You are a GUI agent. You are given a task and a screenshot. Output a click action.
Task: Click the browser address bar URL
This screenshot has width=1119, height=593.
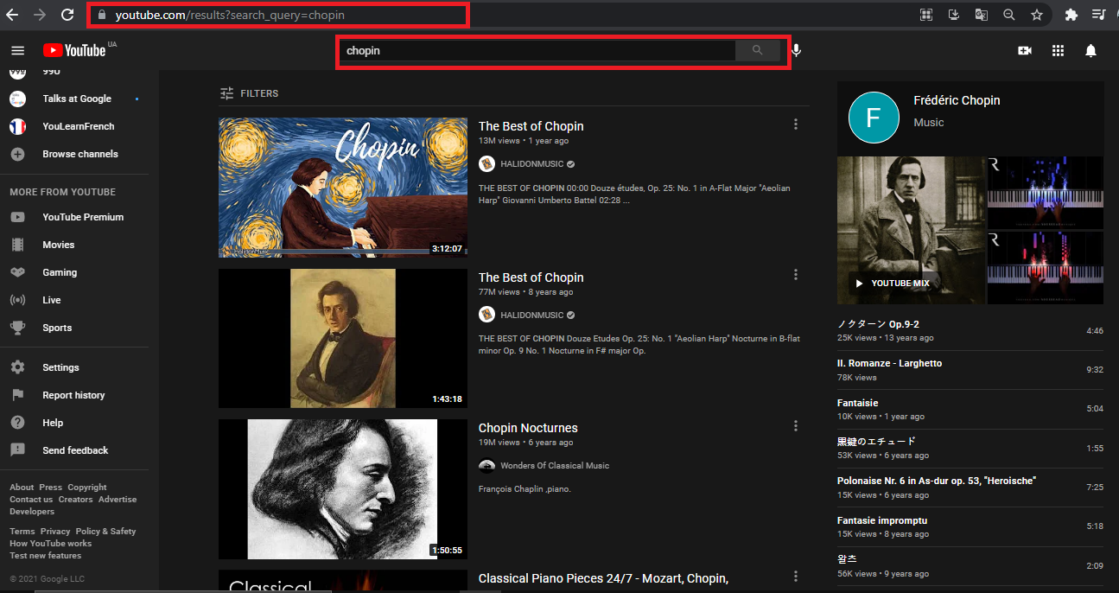tap(230, 15)
